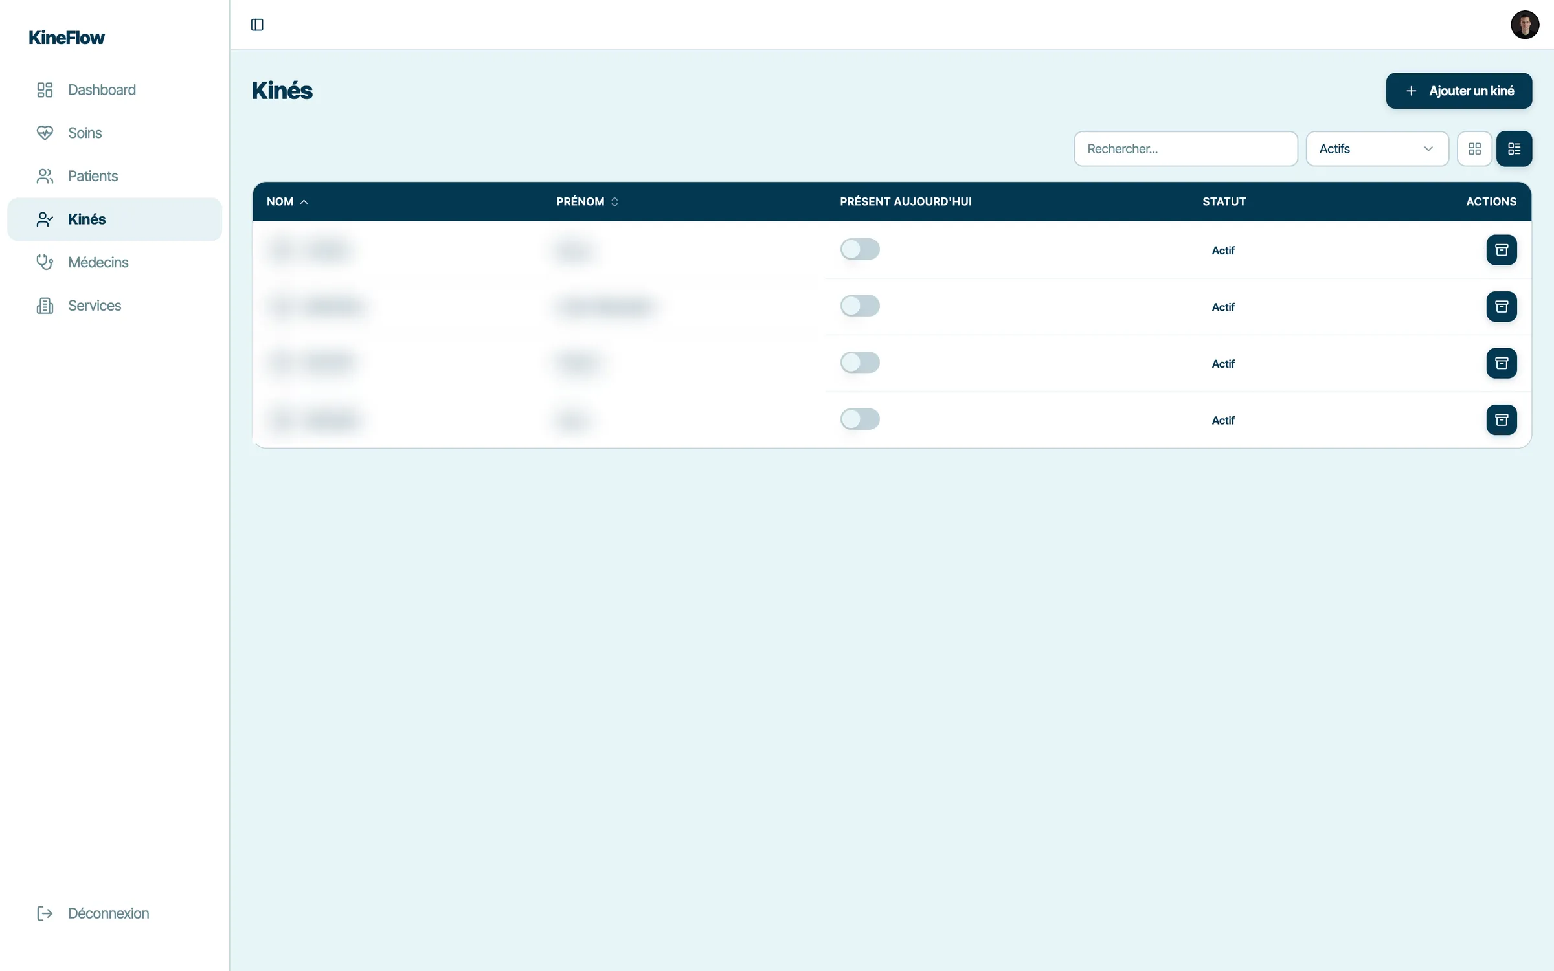Open the user avatar menu

pos(1524,25)
